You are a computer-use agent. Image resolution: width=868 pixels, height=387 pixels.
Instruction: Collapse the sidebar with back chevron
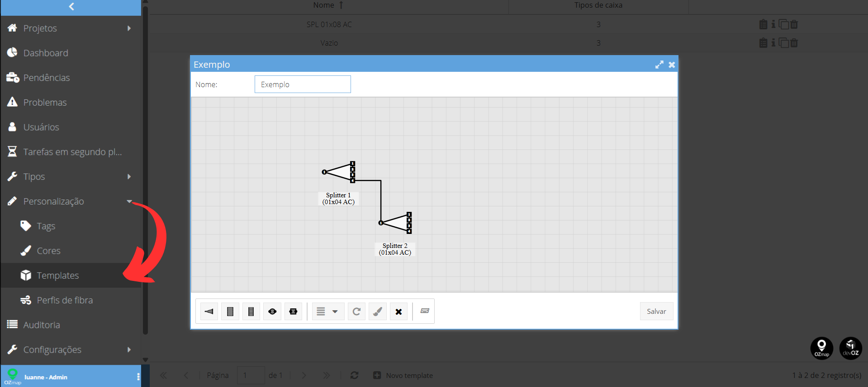71,6
